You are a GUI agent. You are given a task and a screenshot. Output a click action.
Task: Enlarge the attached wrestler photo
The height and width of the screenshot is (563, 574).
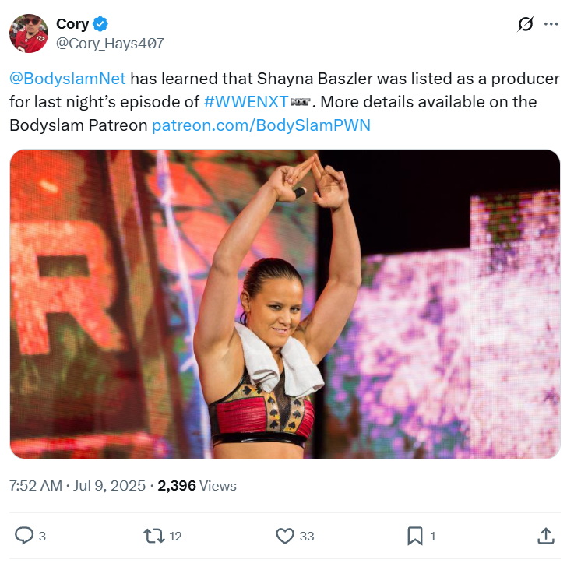pos(285,304)
